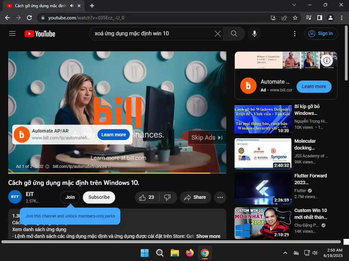Click Share button
The height and width of the screenshot is (261, 349).
pyautogui.click(x=195, y=197)
